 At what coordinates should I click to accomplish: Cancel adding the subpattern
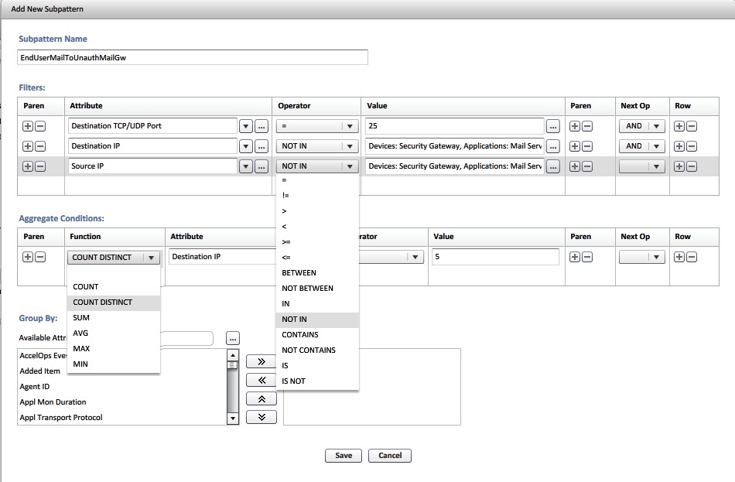click(389, 456)
